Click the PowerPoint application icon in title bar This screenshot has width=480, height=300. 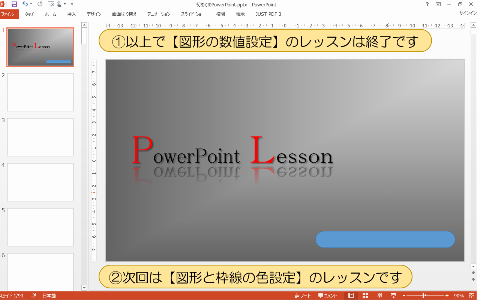(4, 4)
